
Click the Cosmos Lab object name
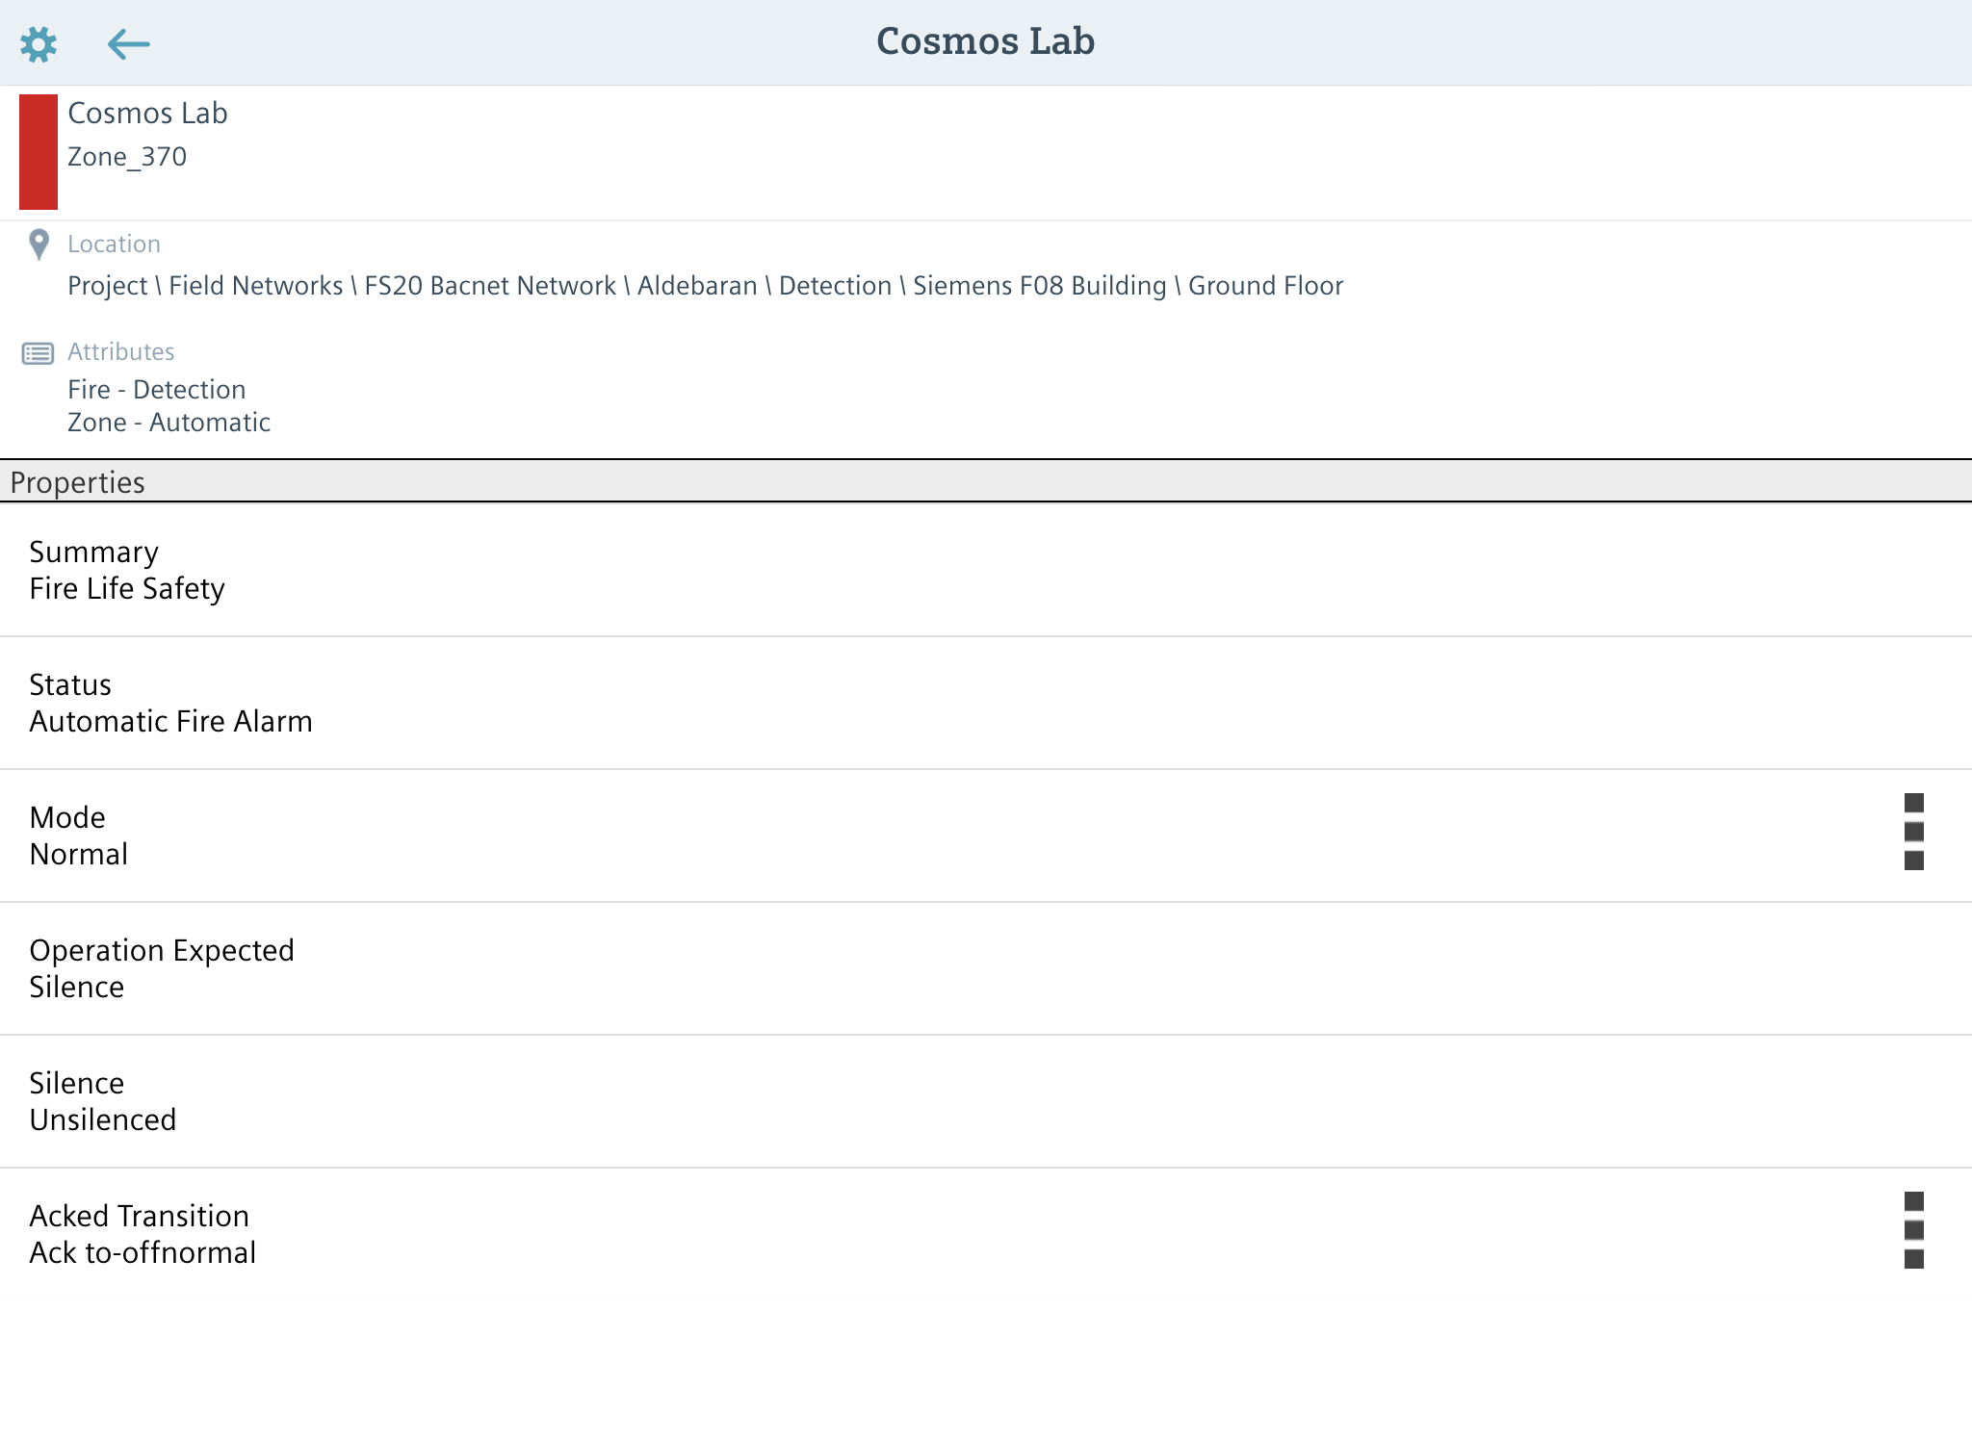(x=147, y=114)
